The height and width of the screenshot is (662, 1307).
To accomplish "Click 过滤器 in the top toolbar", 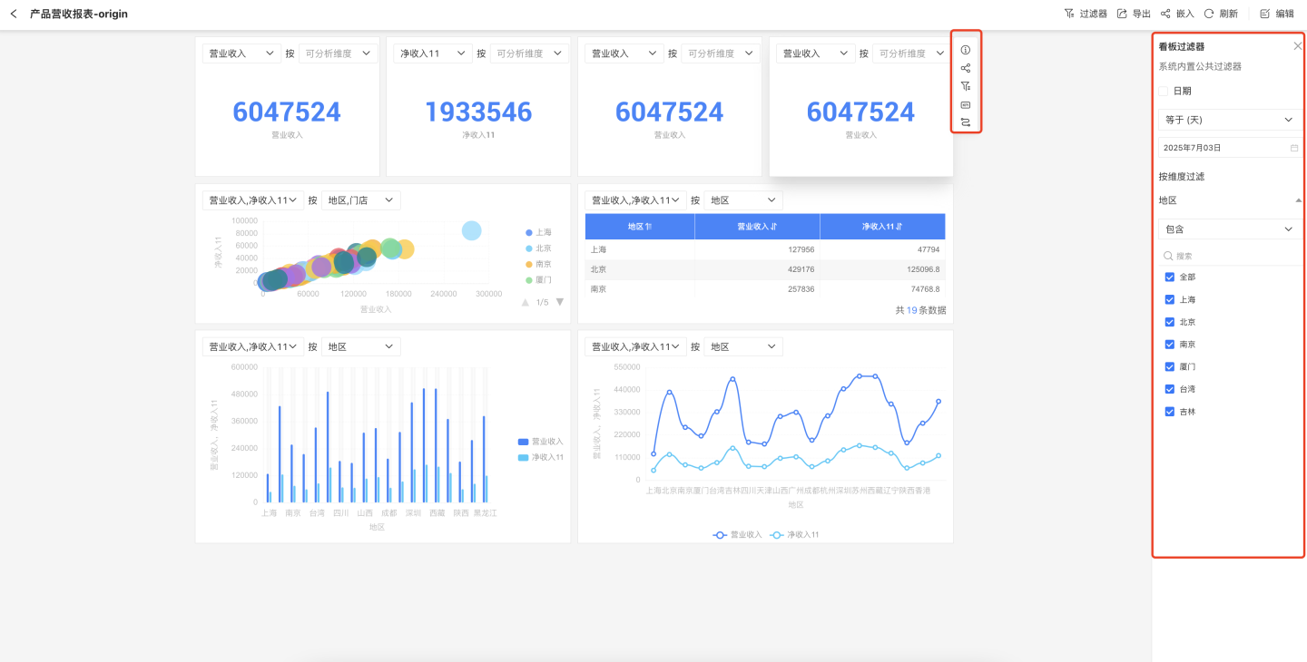I will pyautogui.click(x=1086, y=14).
